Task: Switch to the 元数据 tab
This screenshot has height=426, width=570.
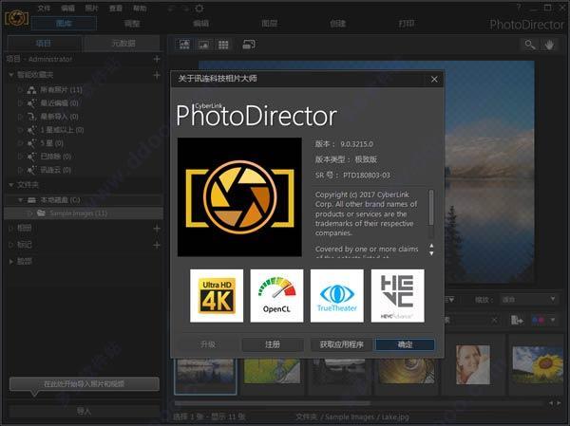Action: click(123, 44)
